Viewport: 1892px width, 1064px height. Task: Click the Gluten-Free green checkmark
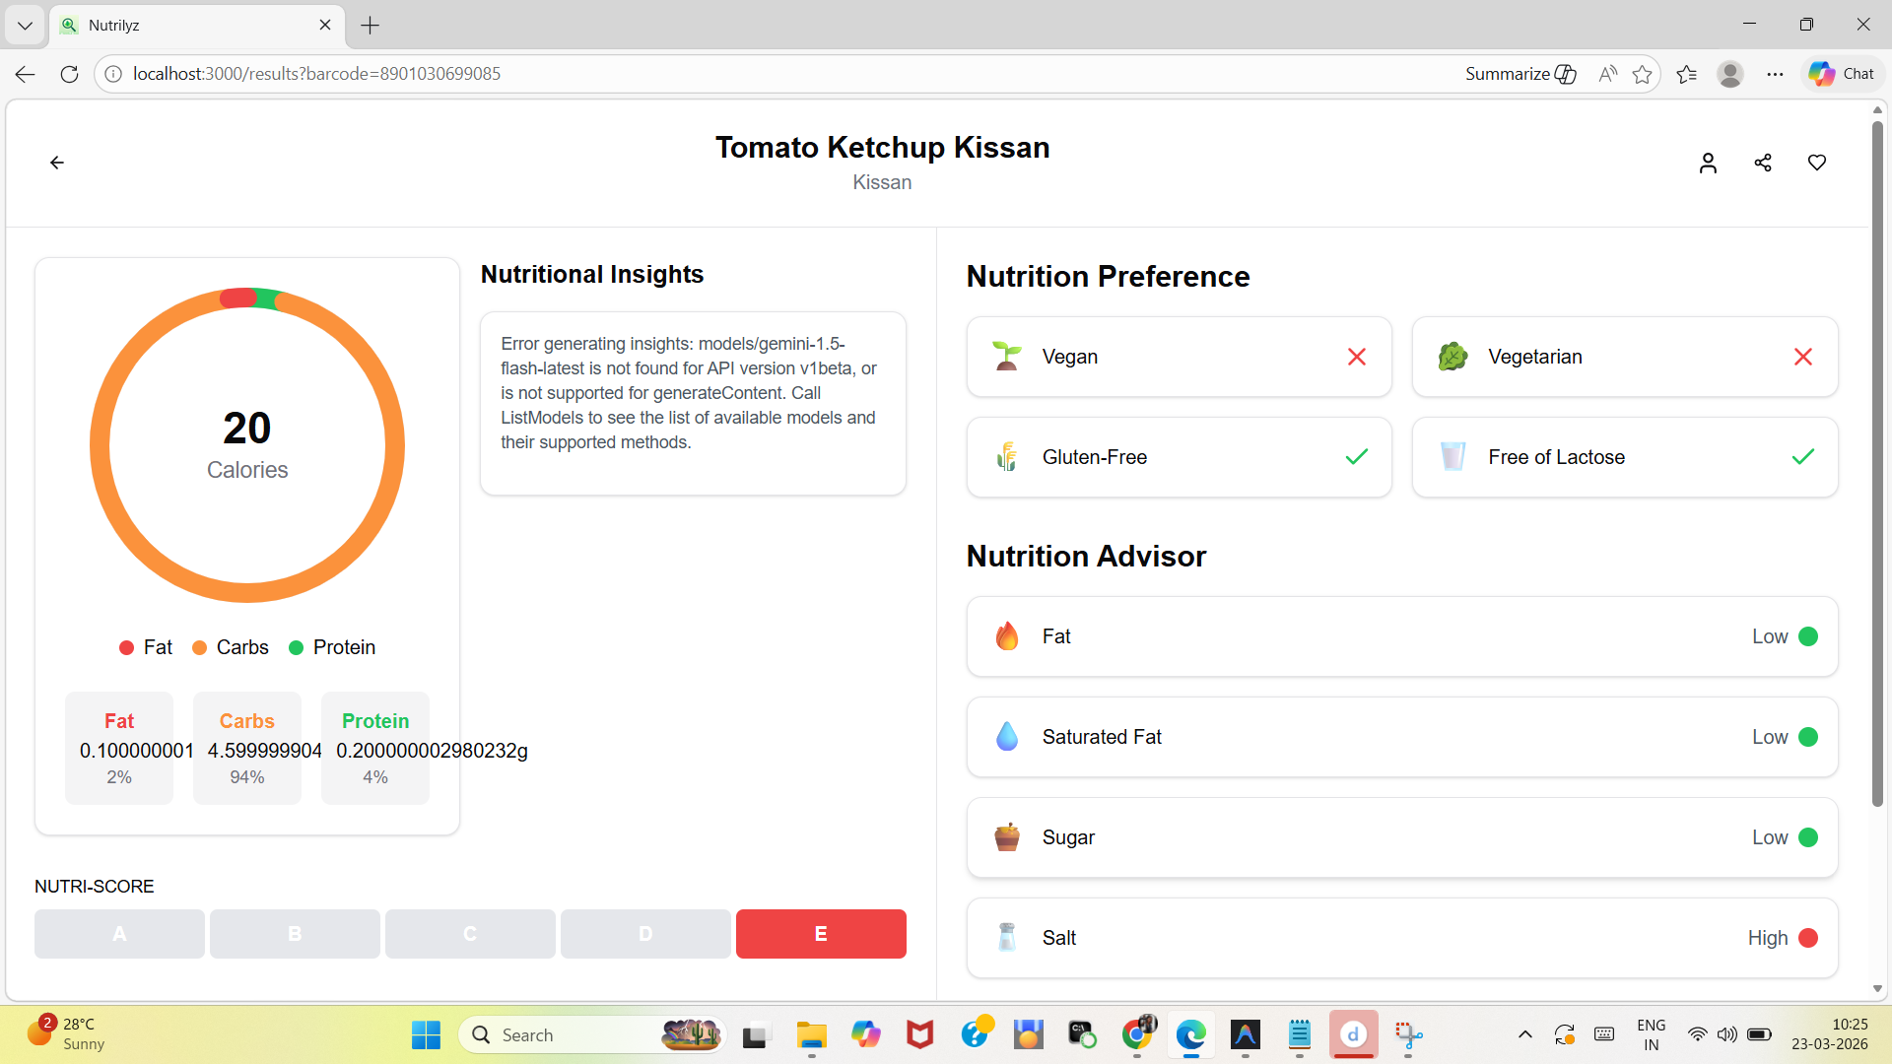(1357, 457)
